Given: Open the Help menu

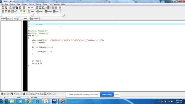Looking at the screenshot, I should (x=63, y=4).
